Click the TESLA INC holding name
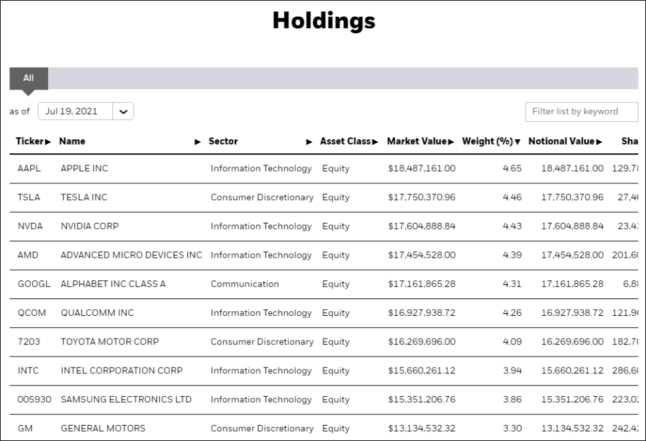The image size is (646, 441). click(84, 197)
